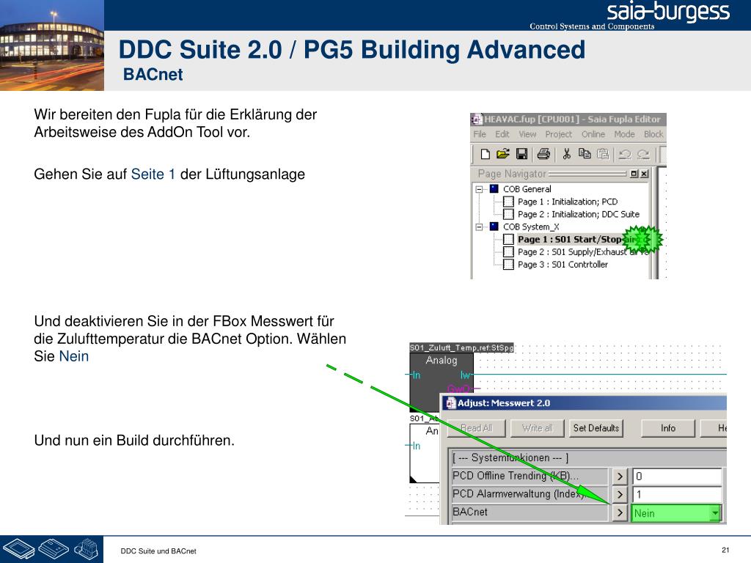Click page icon of Page 2 S01 Supply/Exhaust
This screenshot has width=751, height=563.
coord(508,251)
